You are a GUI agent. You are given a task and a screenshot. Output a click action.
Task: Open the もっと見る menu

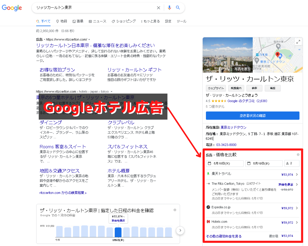coord(150,21)
